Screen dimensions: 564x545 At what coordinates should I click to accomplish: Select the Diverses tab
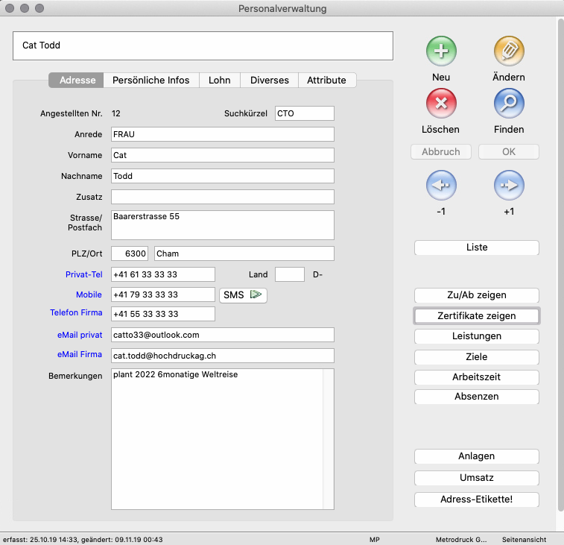pyautogui.click(x=269, y=81)
